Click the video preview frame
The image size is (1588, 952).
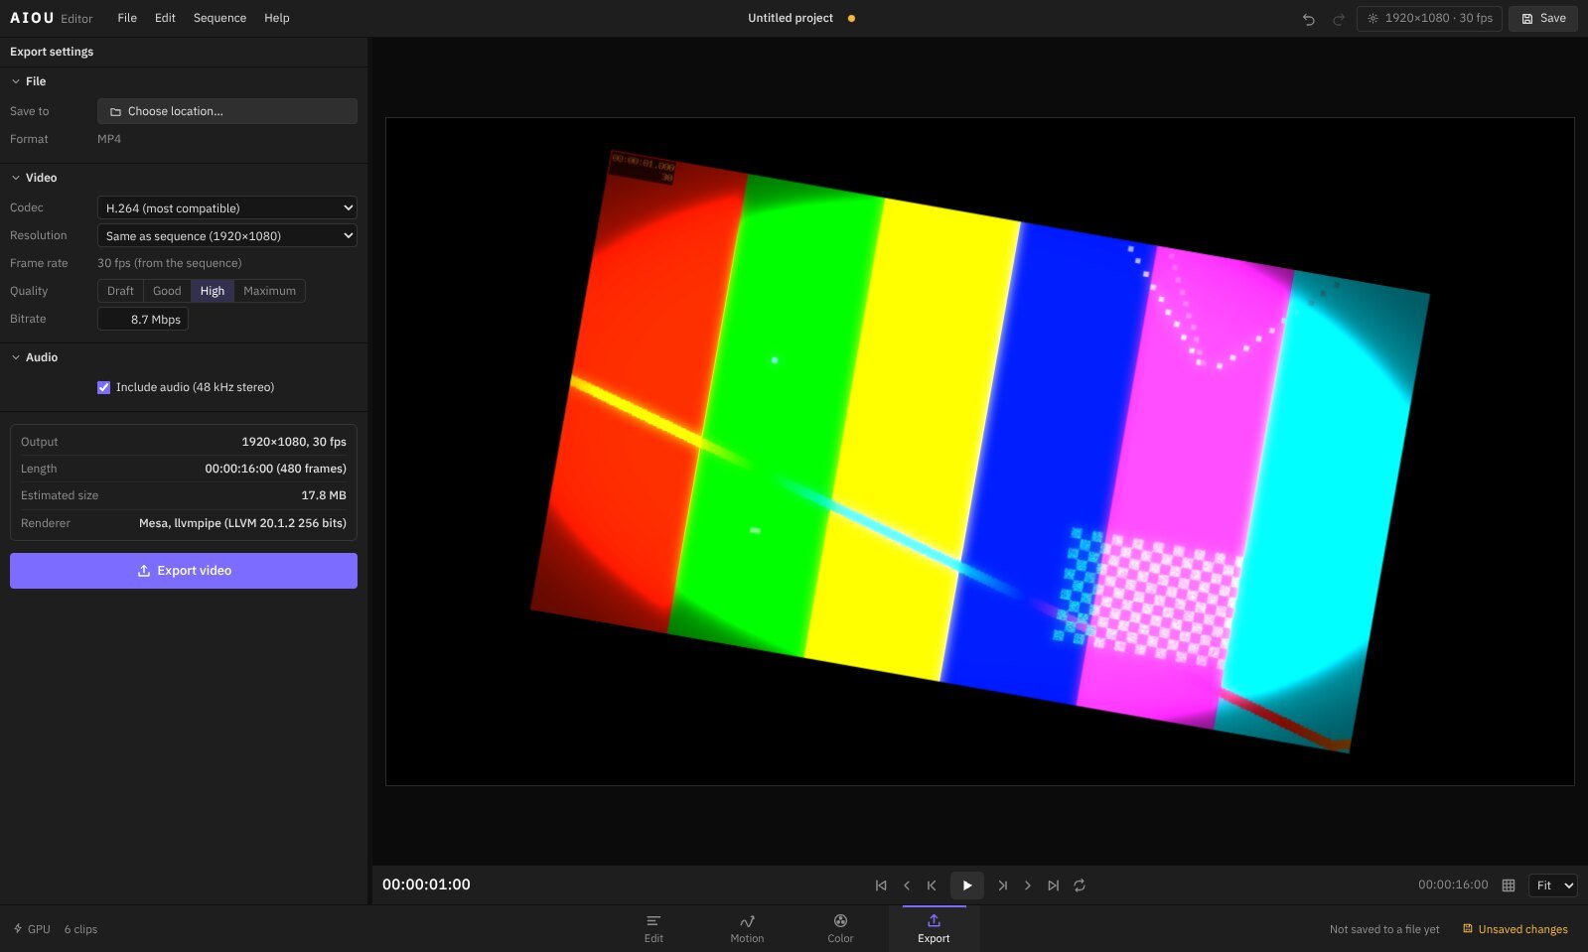click(x=979, y=452)
